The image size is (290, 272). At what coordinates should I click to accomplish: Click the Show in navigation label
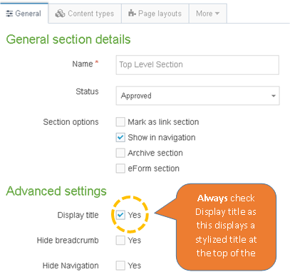(x=162, y=138)
